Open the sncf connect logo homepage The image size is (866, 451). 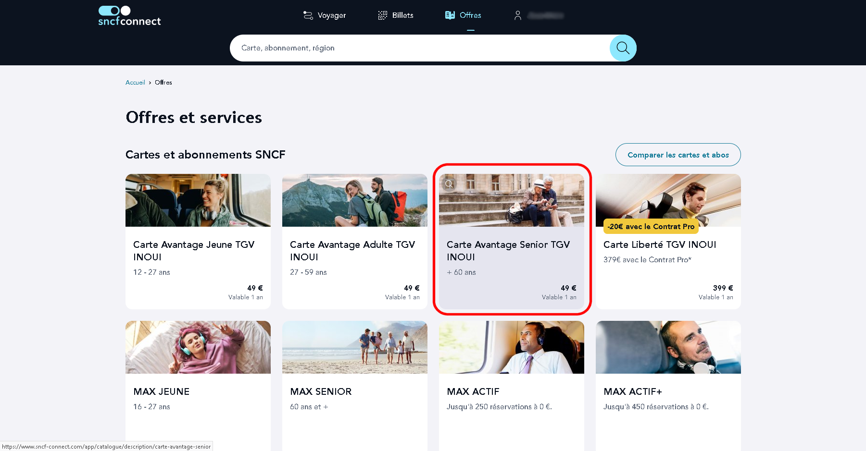[129, 16]
